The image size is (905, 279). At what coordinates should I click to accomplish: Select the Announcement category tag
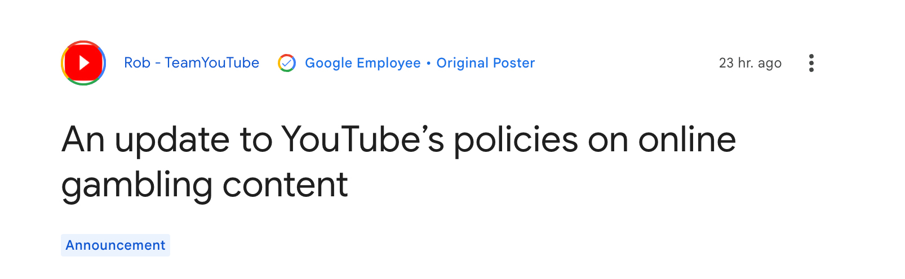pos(116,245)
